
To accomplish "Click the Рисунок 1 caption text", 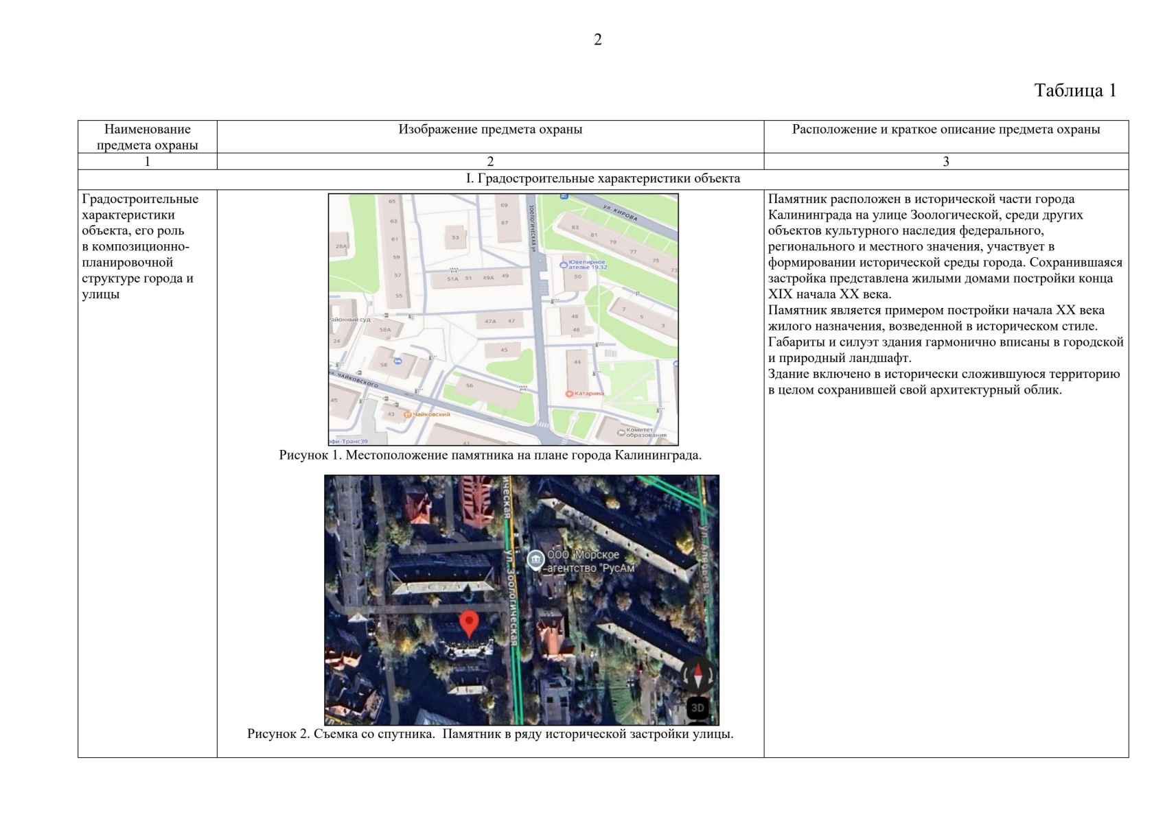I will tap(490, 455).
